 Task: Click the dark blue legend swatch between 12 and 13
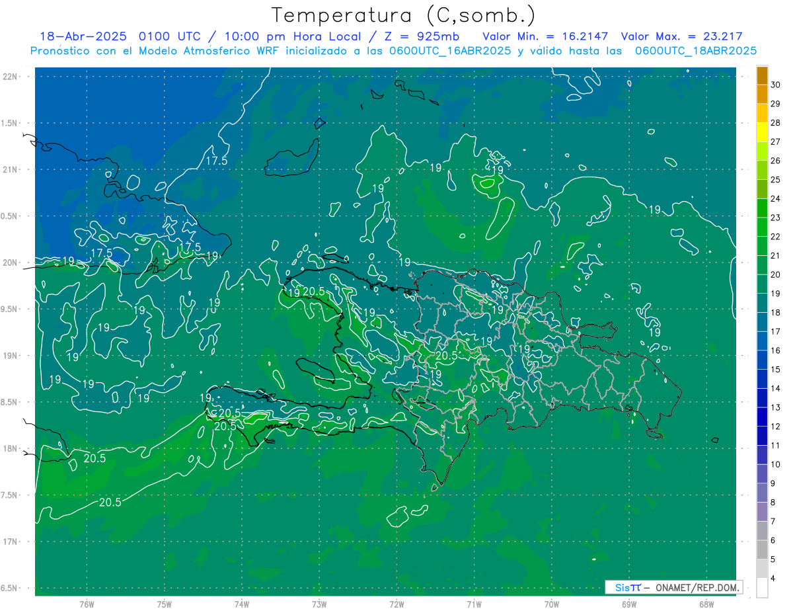pos(762,417)
